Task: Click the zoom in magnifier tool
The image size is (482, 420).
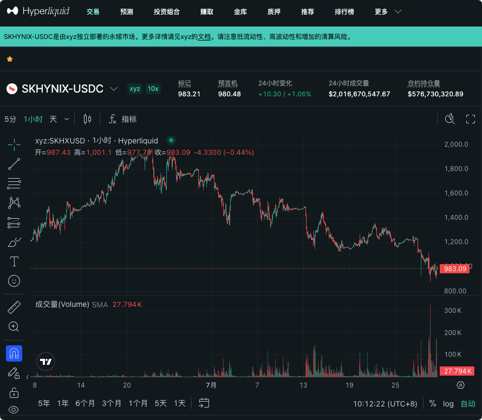Action: pyautogui.click(x=14, y=326)
